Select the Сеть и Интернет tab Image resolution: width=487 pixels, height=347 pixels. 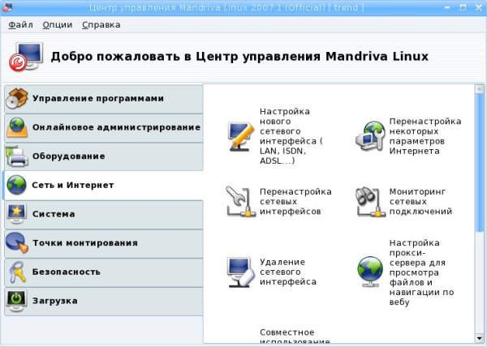tap(103, 185)
